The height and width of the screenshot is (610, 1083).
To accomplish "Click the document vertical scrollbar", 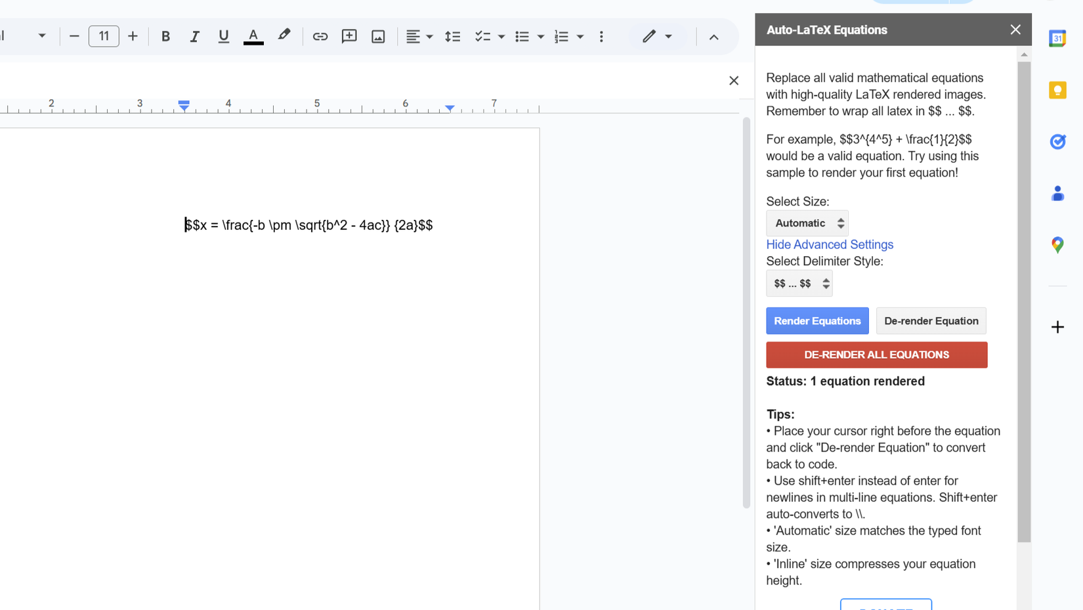I will click(x=746, y=313).
